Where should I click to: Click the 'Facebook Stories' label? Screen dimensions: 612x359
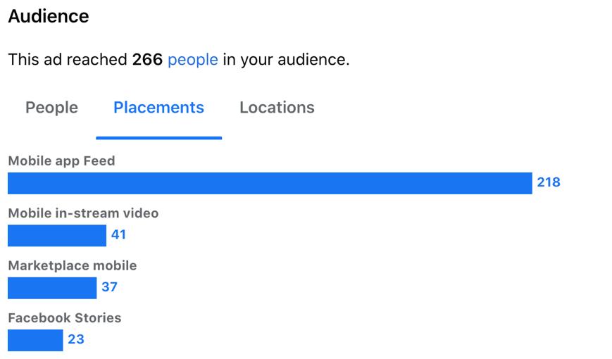[65, 318]
